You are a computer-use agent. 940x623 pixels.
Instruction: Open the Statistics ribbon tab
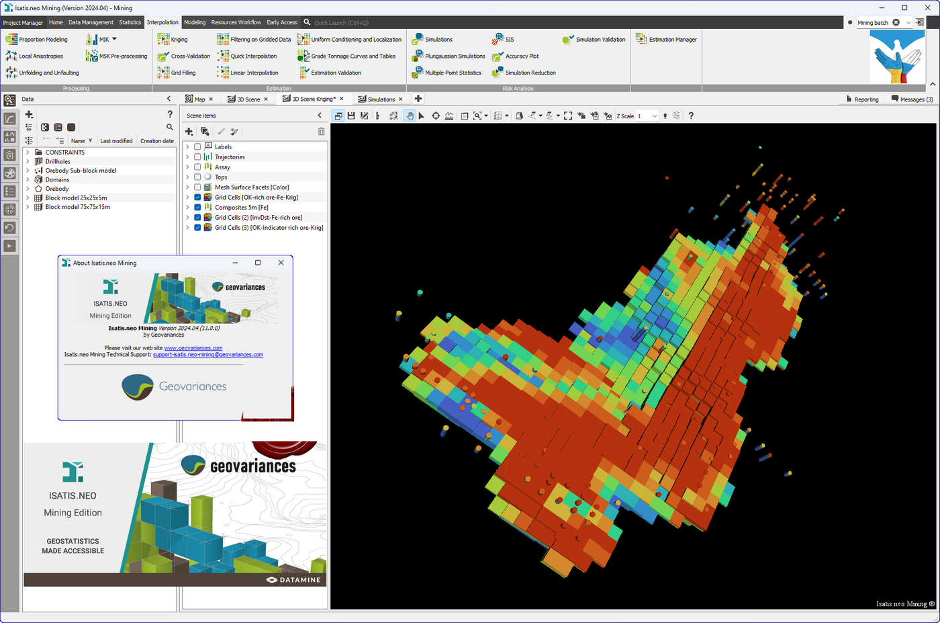click(x=130, y=22)
